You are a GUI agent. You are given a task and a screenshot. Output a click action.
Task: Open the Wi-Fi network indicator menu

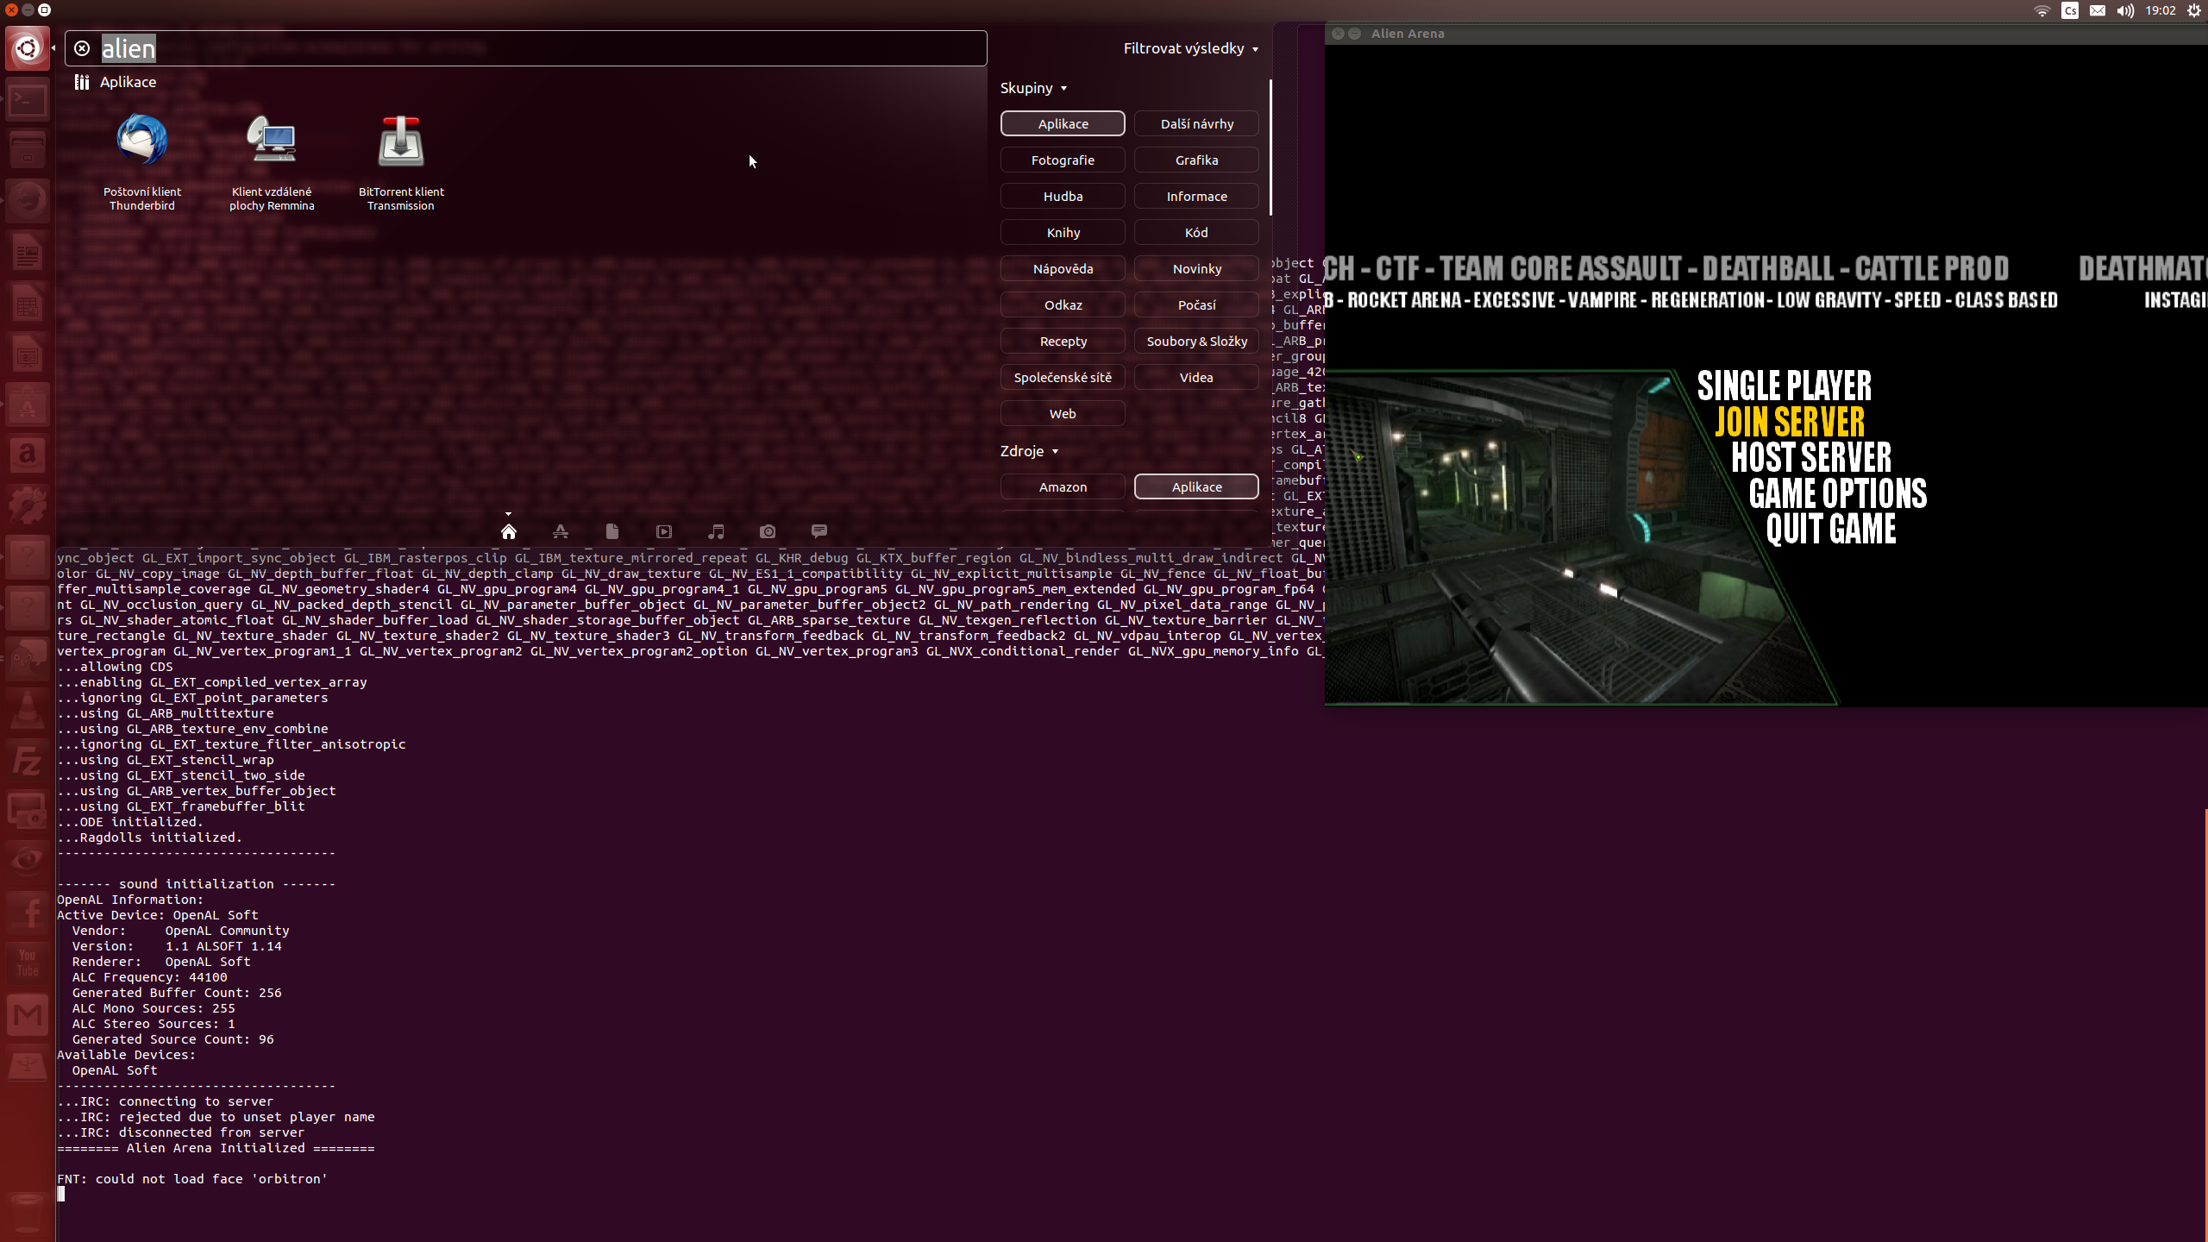pos(2042,10)
